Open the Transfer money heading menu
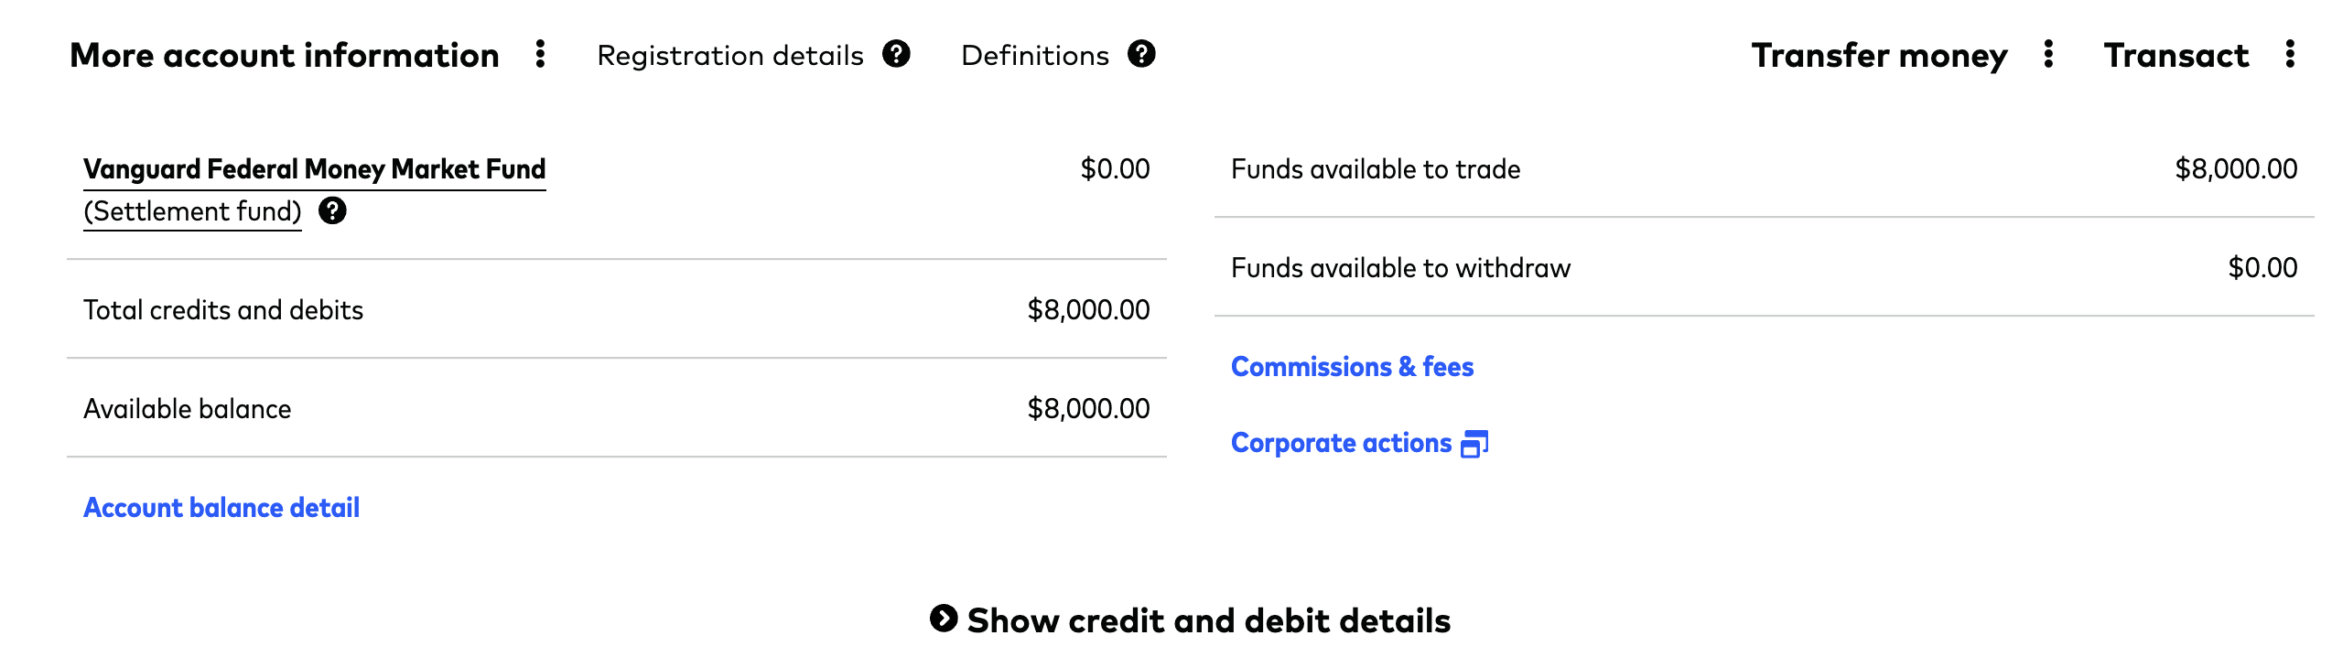Screen dimensions: 2332x657 coord(1879,56)
